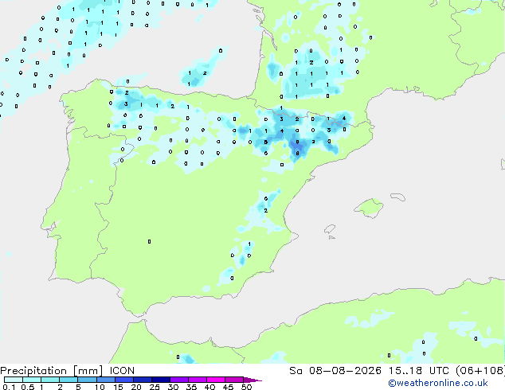Click the 45–50 mm magenta legend swatch

(234, 380)
